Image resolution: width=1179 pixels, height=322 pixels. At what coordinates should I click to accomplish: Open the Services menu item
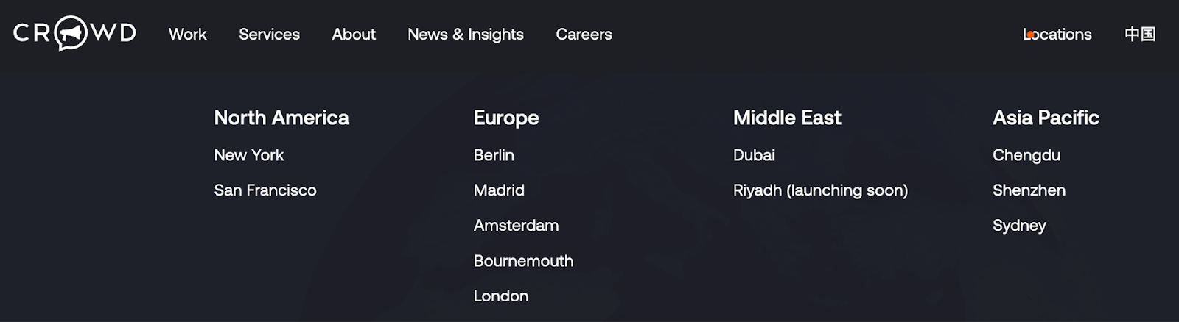pos(269,35)
